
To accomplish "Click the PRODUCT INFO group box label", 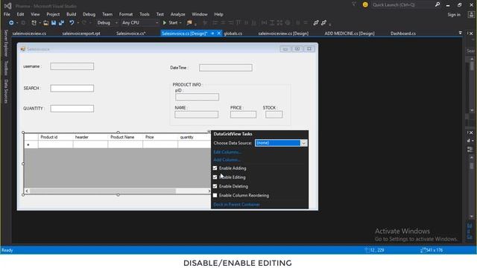I will 187,84.
